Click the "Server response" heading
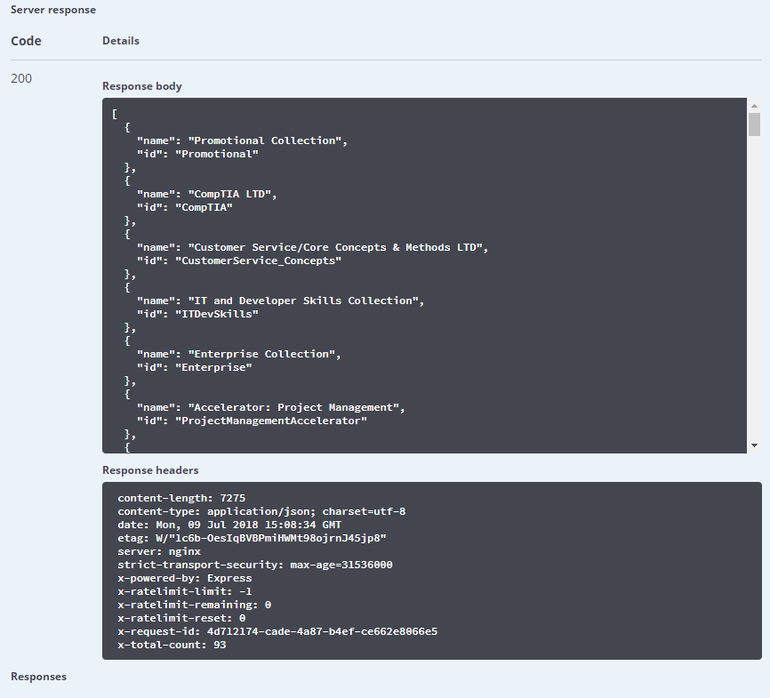Screen dimensions: 770x698 click(53, 10)
